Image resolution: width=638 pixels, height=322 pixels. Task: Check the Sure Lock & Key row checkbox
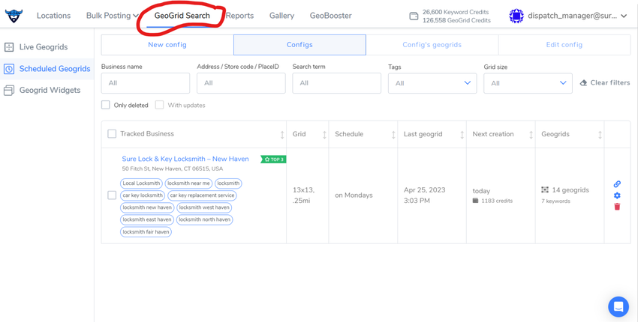coord(112,195)
